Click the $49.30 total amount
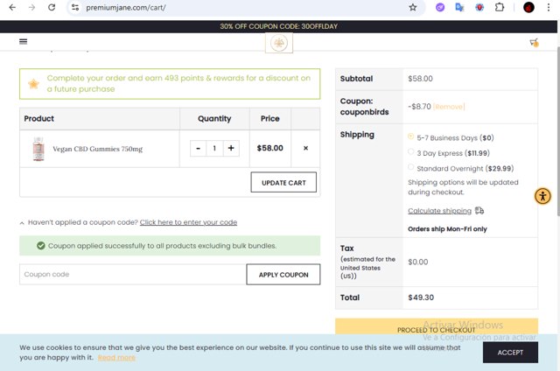 (x=421, y=297)
